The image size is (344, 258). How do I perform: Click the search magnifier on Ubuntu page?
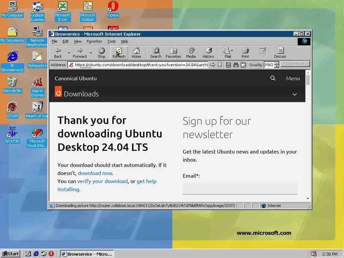point(273,78)
